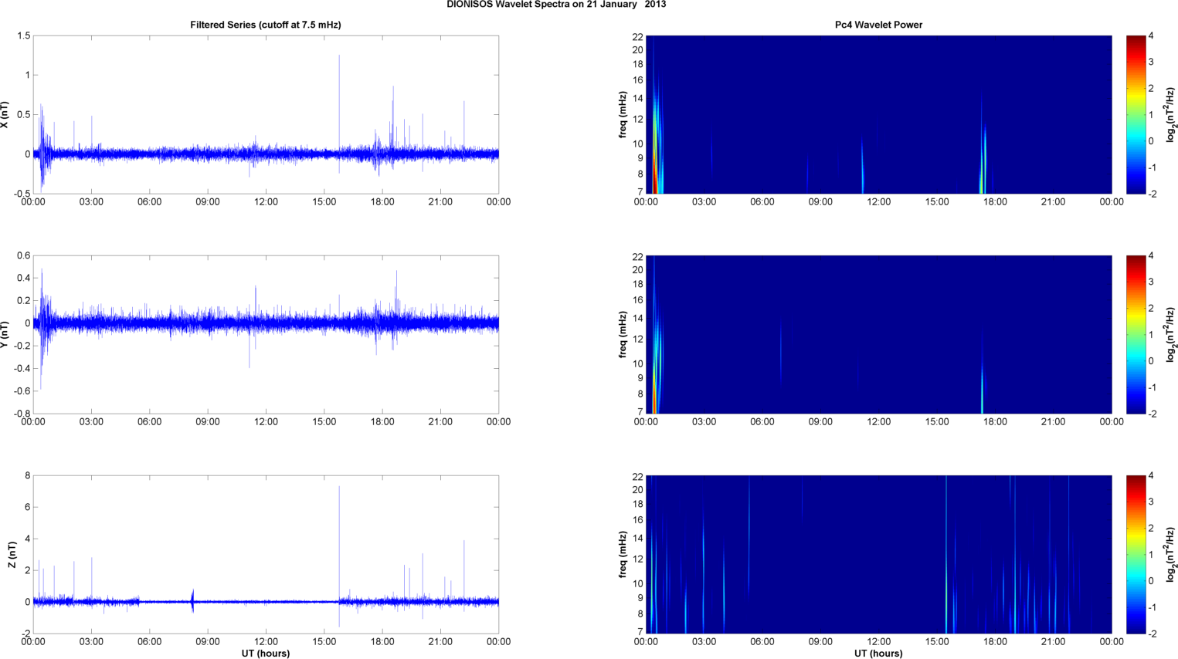Click the top spectrogram's colorbar
The image size is (1178, 659).
pyautogui.click(x=1136, y=114)
